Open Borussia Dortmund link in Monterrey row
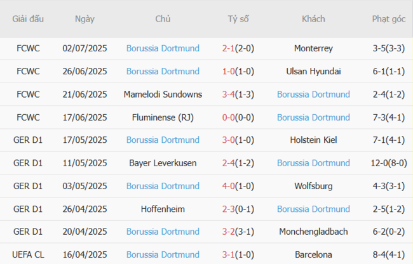 [x=163, y=48]
